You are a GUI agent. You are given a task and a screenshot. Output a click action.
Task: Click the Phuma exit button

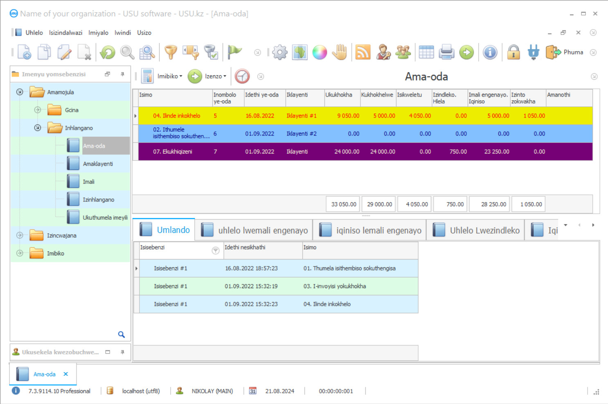coord(565,52)
